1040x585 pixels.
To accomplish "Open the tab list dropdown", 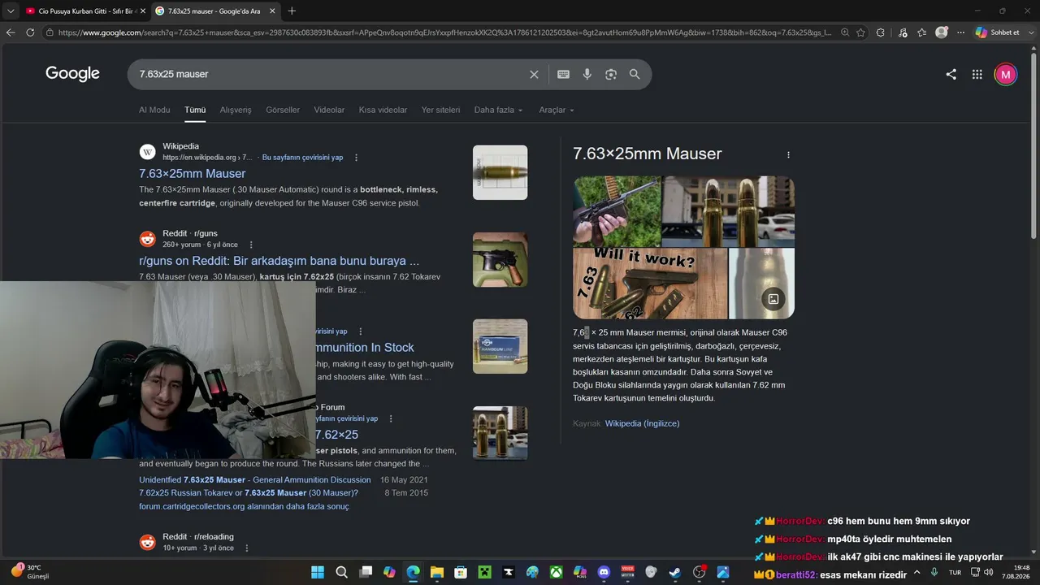I will pyautogui.click(x=11, y=11).
